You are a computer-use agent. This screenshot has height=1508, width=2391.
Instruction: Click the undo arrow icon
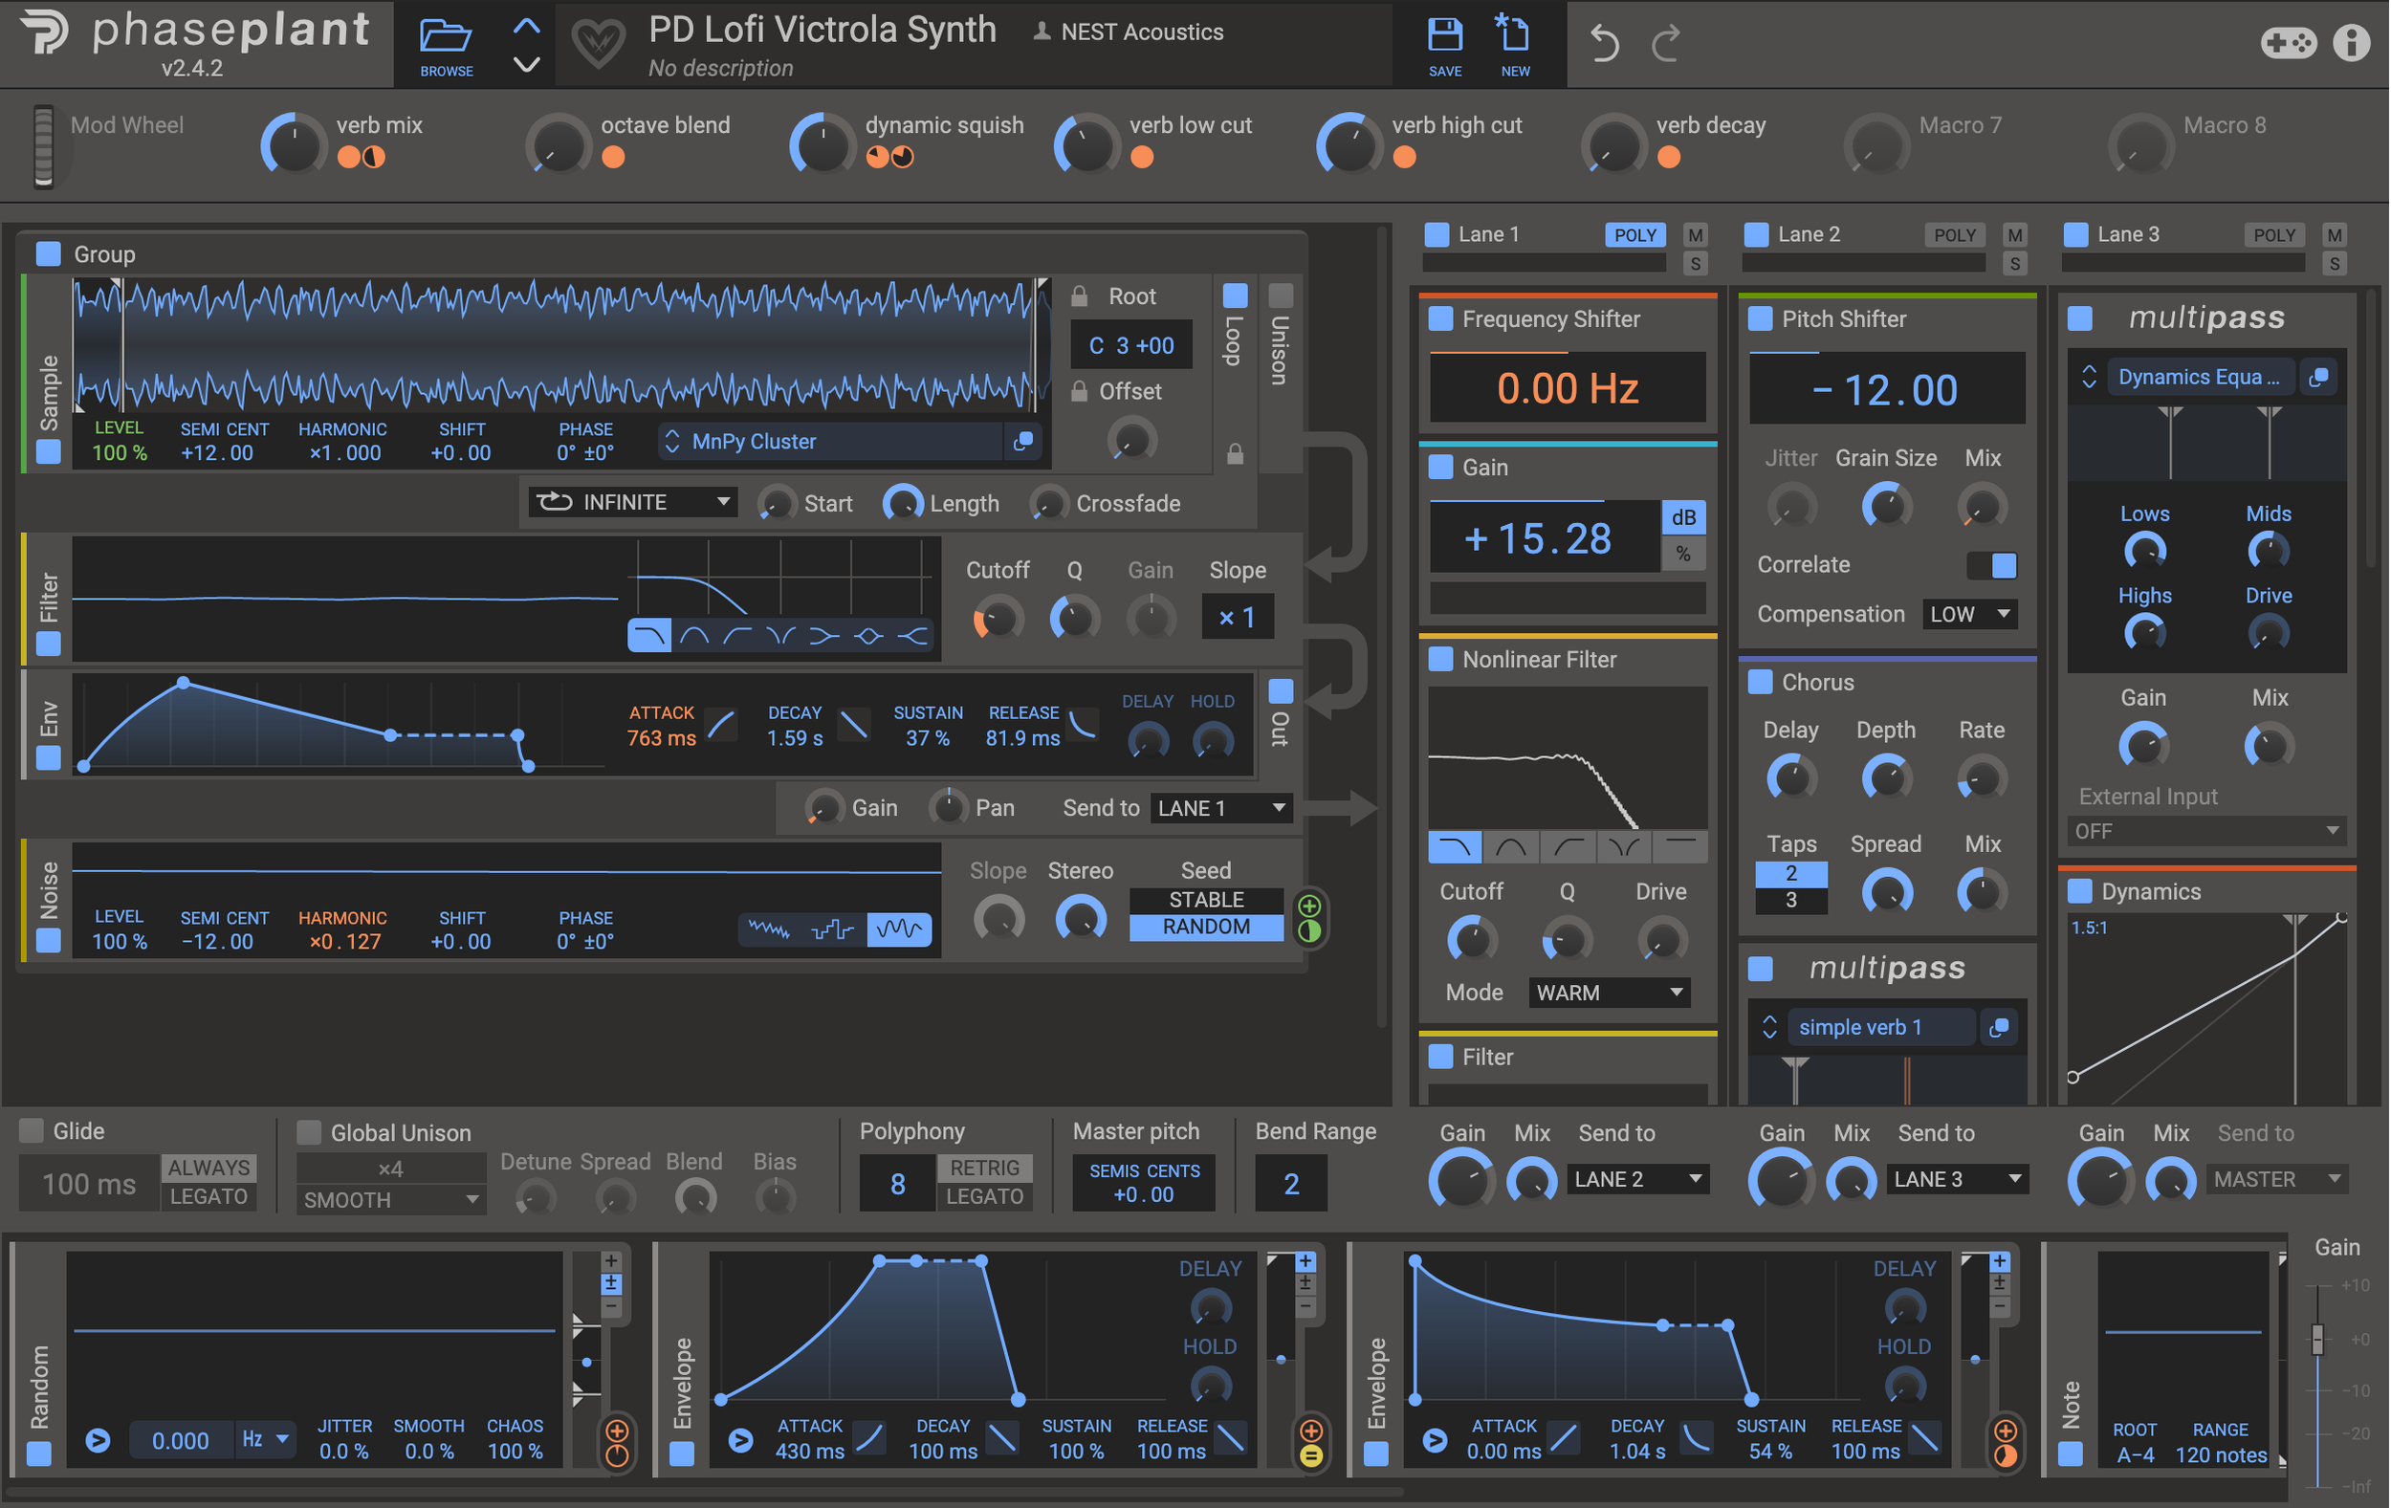pyautogui.click(x=1604, y=43)
